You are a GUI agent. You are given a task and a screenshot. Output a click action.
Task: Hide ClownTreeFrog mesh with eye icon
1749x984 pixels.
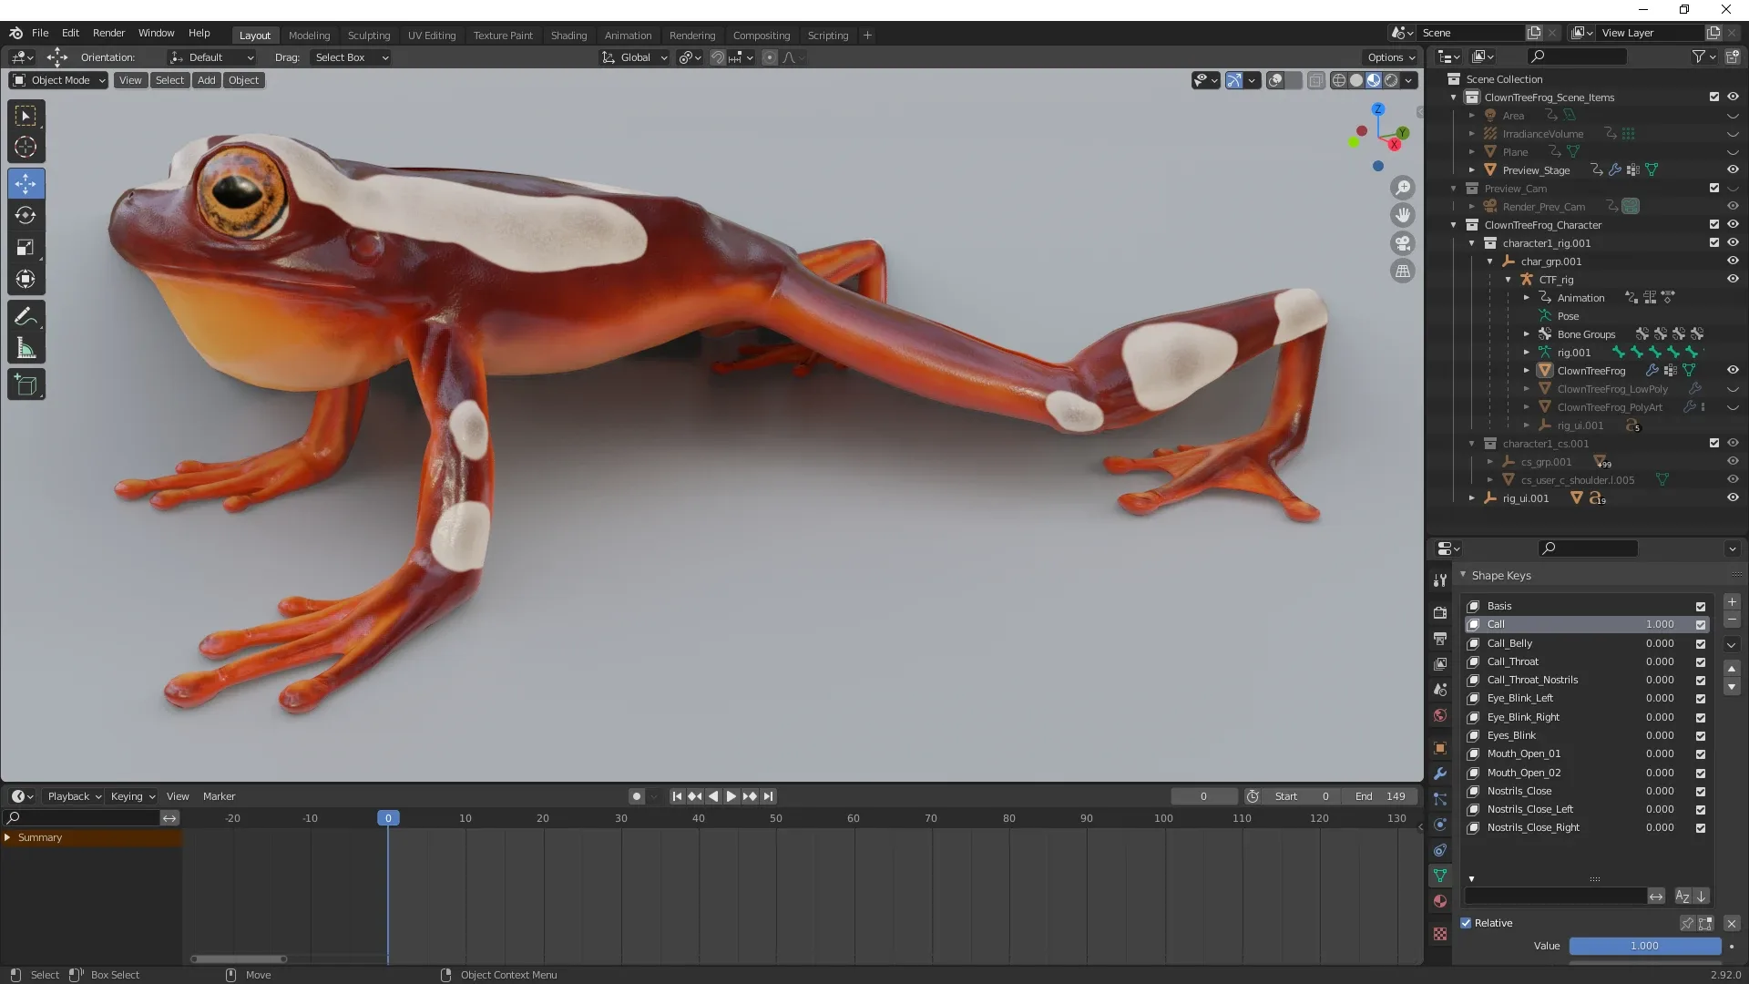1733,370
